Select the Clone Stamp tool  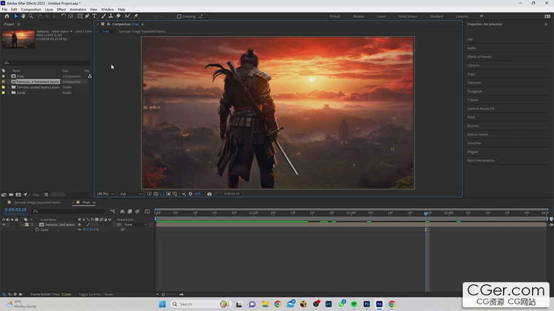111,16
